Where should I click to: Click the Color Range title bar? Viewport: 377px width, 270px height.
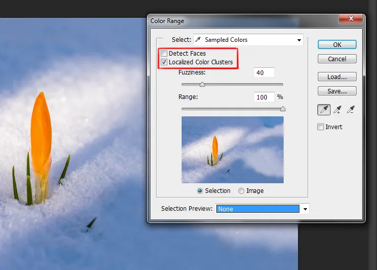(243, 21)
